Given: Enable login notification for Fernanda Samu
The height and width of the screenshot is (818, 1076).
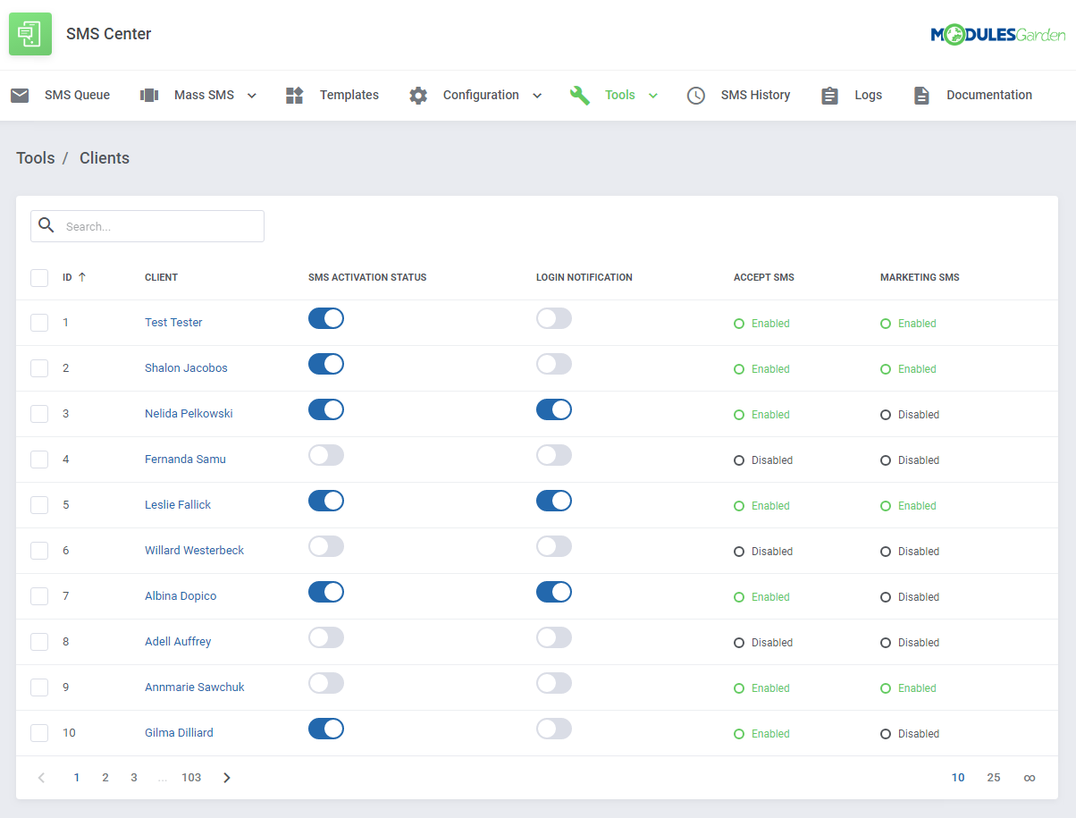Looking at the screenshot, I should pos(553,455).
